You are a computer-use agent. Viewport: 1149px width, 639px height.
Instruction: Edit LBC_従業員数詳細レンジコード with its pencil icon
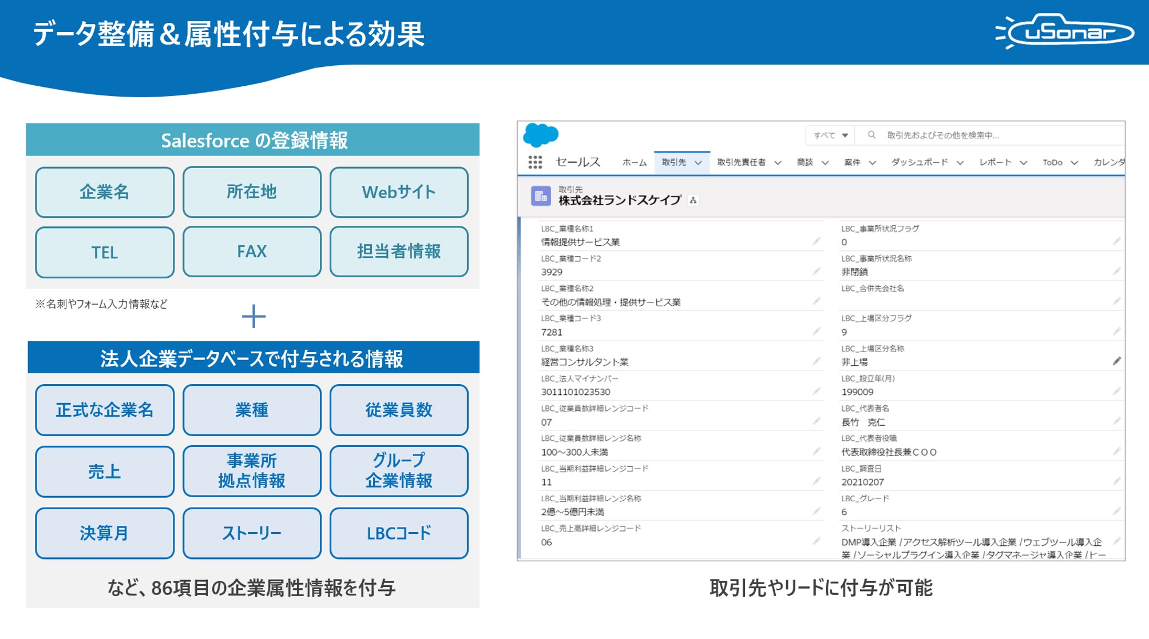(x=817, y=421)
